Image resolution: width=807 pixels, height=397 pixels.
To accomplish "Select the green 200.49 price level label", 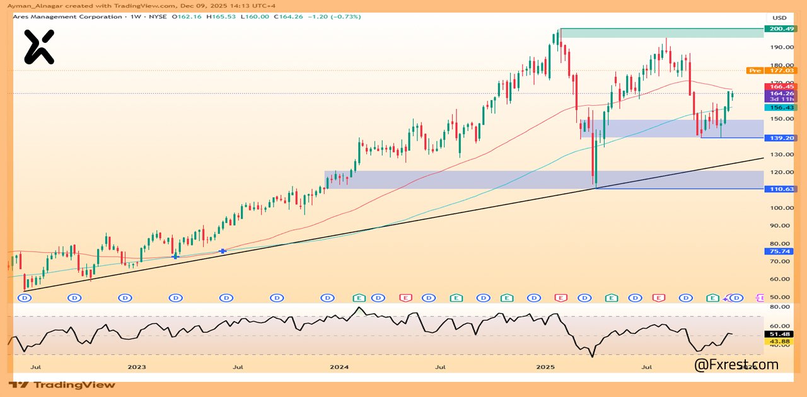I will coord(781,28).
